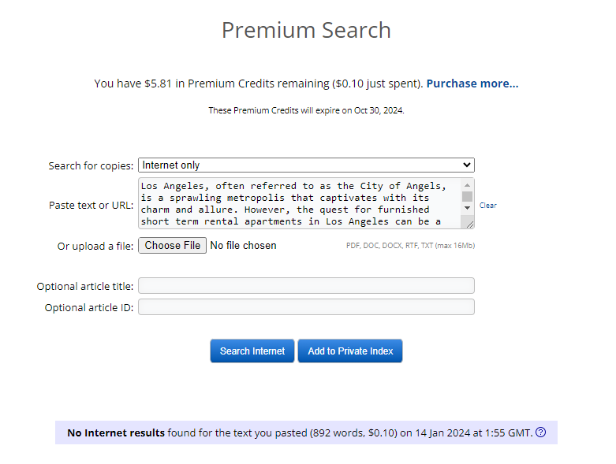Focus the Optional article ID field
Screen dimensions: 616x464
(x=306, y=306)
